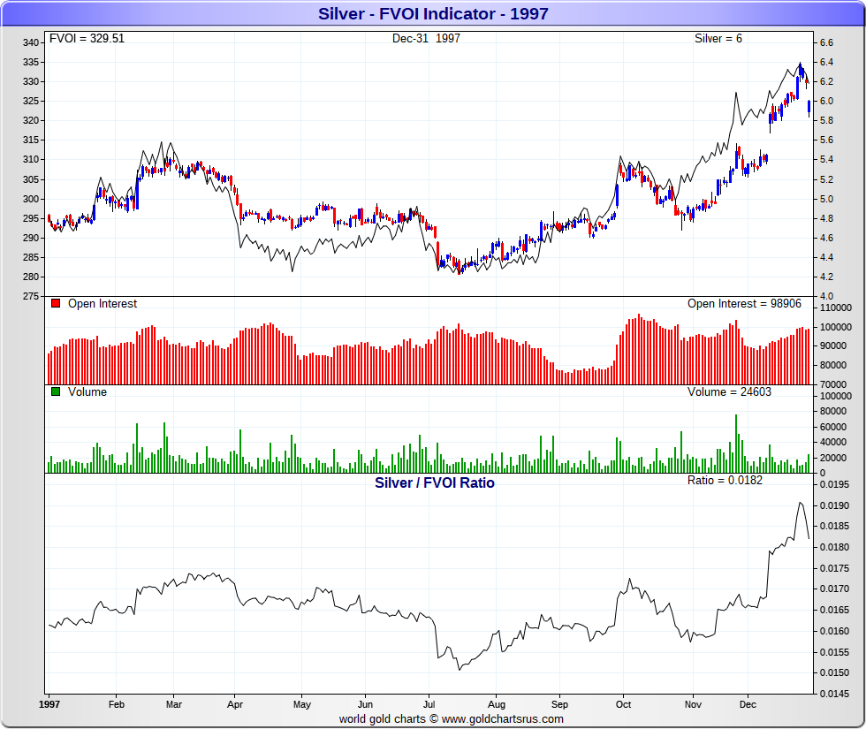
Task: Click the 6.6 tick on the silver price axis
Action: [x=826, y=42]
